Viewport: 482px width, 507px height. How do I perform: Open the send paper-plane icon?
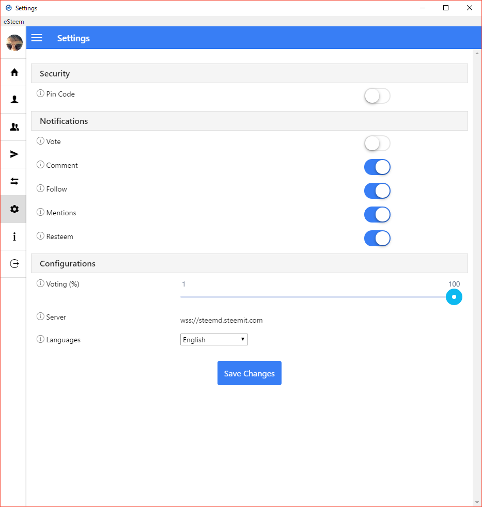14,154
